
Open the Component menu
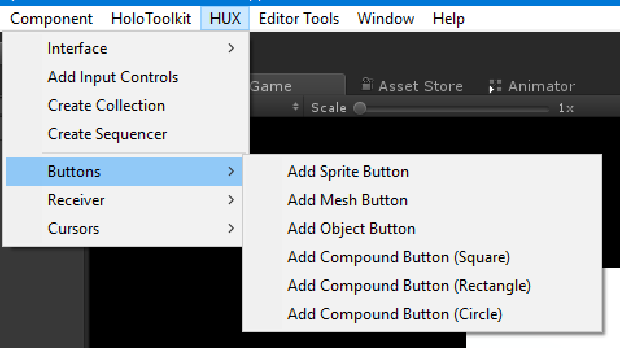(x=51, y=19)
